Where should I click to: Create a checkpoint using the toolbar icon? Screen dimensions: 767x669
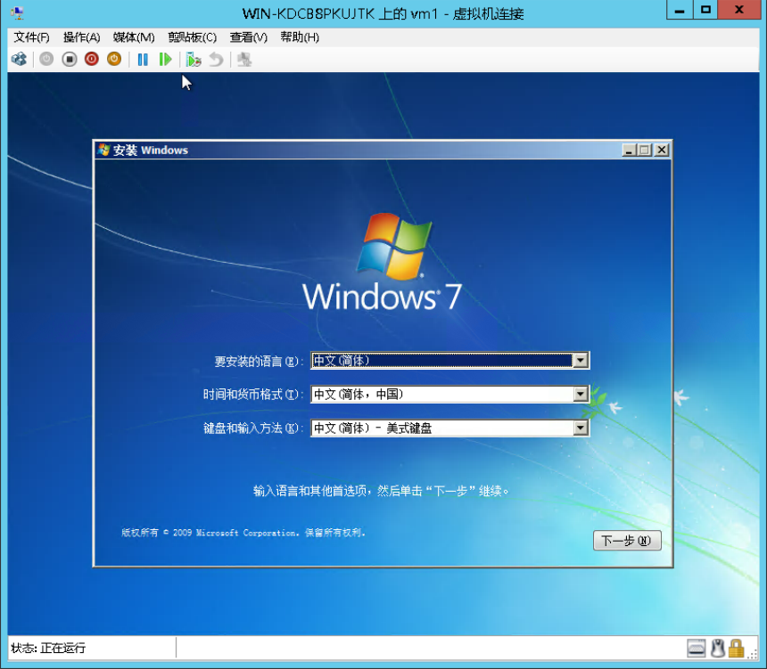pos(194,60)
